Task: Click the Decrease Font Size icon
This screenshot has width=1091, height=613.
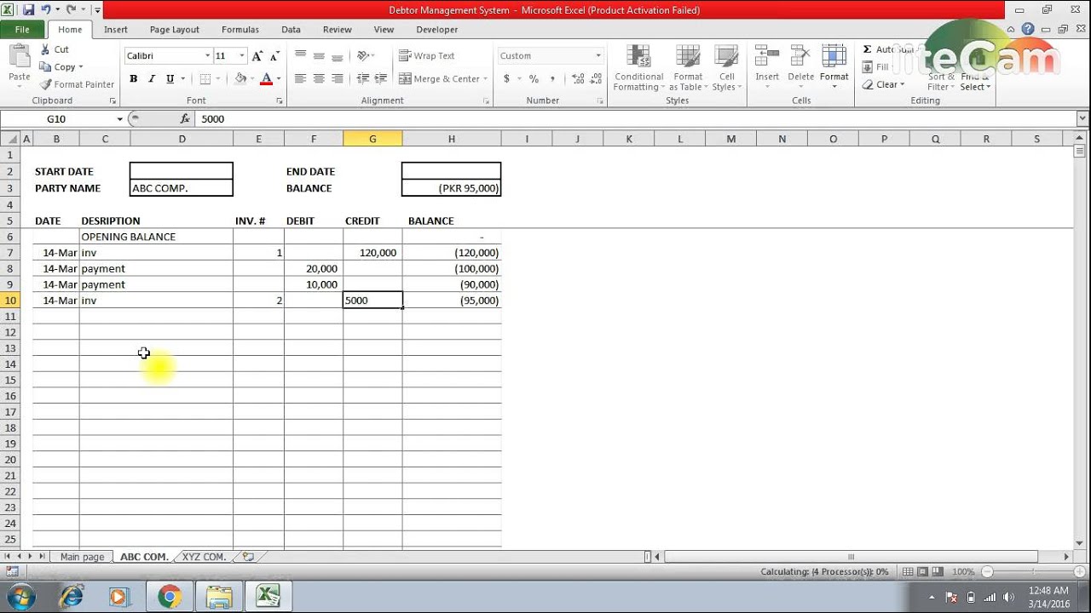Action: pyautogui.click(x=274, y=56)
